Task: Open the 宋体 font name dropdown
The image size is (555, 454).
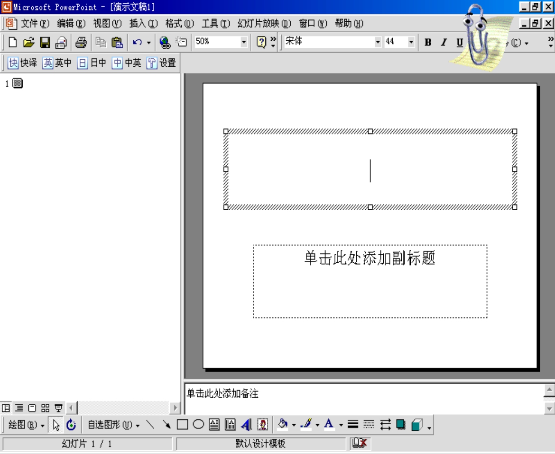Action: (378, 43)
